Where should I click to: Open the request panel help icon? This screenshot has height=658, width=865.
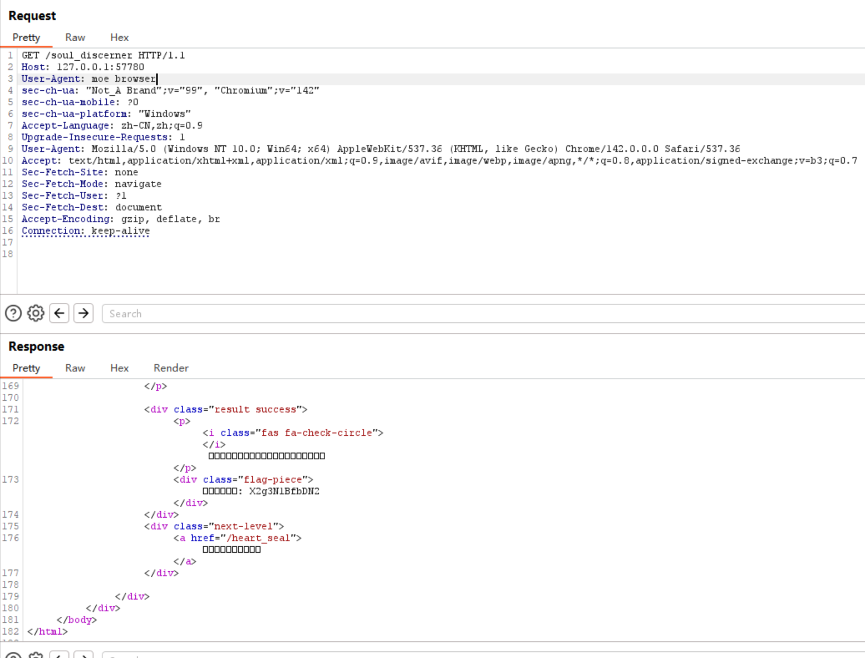tap(13, 313)
